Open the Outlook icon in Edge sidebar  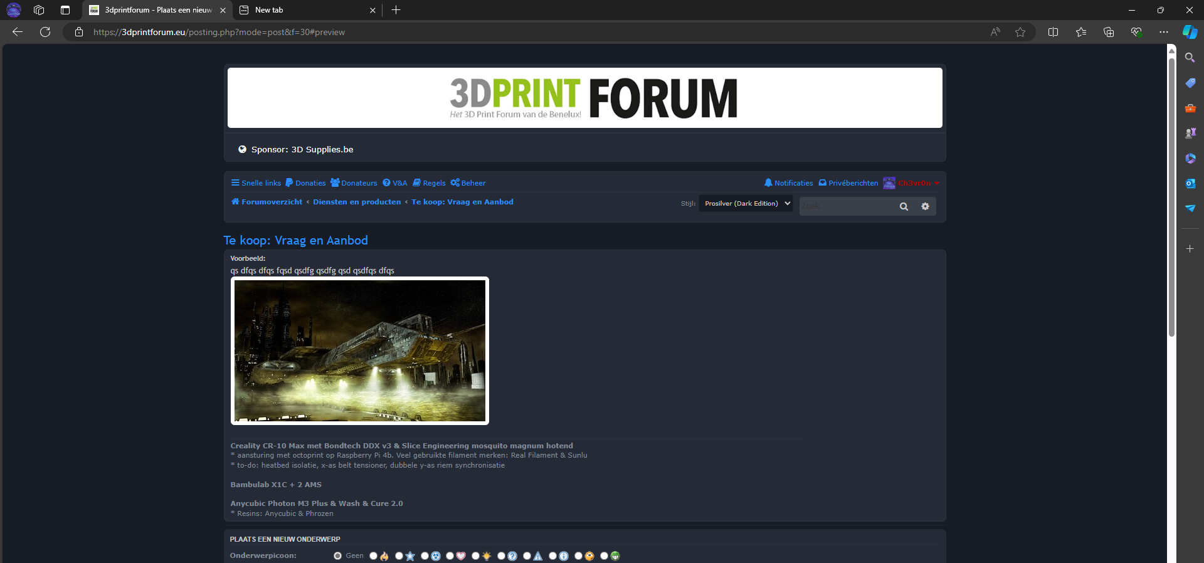1190,183
